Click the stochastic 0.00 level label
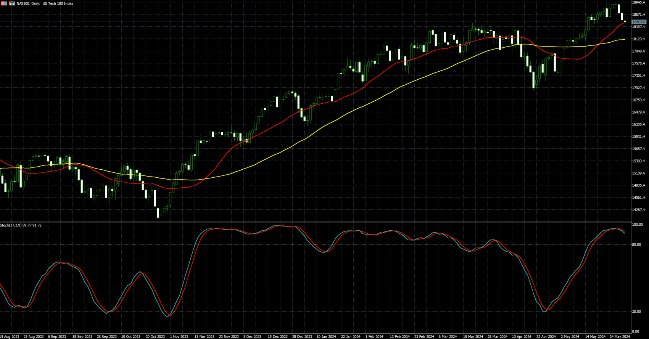 [x=636, y=331]
